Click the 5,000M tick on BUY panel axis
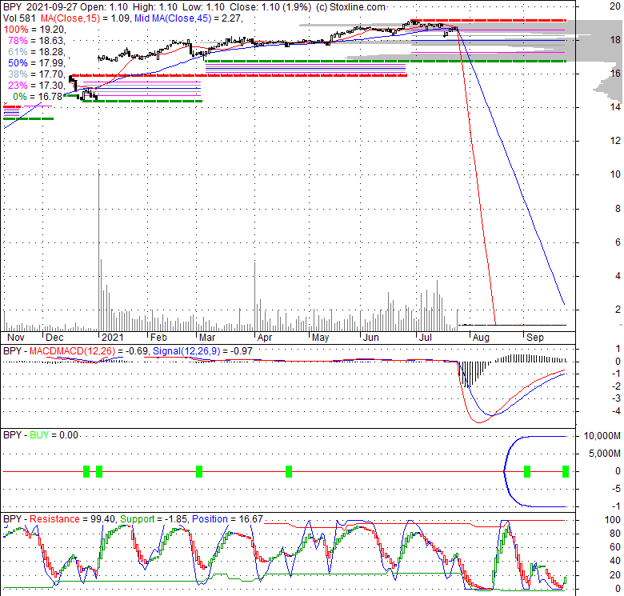This screenshot has width=624, height=596. pyautogui.click(x=605, y=454)
